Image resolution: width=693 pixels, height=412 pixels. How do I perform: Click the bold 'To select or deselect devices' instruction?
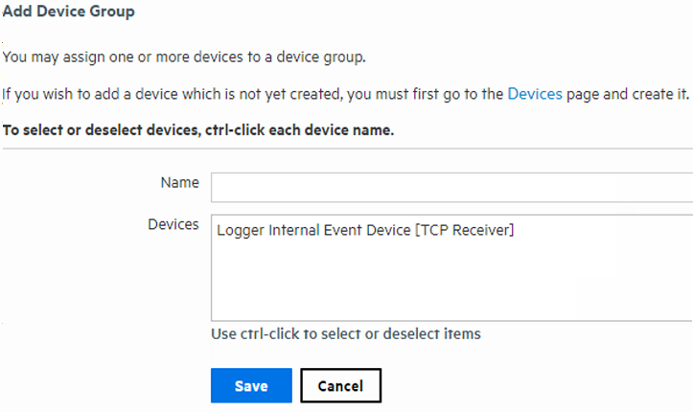[198, 130]
